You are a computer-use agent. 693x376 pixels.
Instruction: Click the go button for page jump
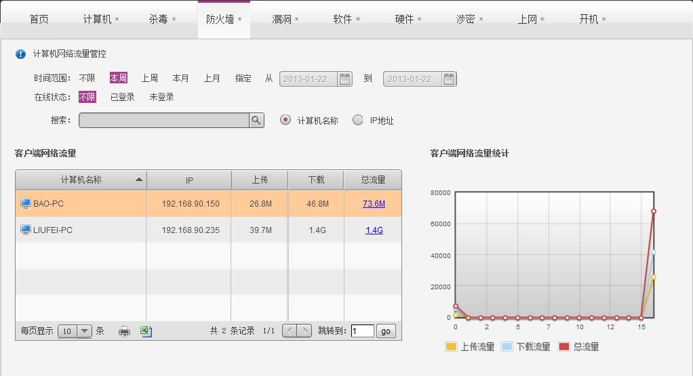tap(386, 331)
